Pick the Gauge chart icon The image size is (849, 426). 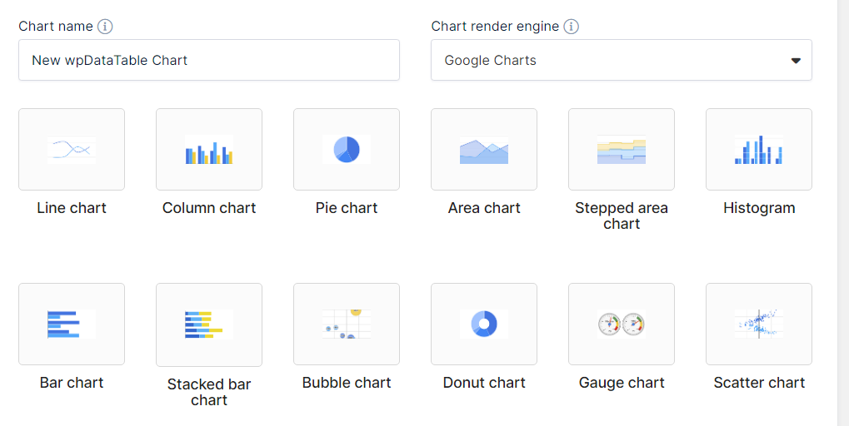622,324
